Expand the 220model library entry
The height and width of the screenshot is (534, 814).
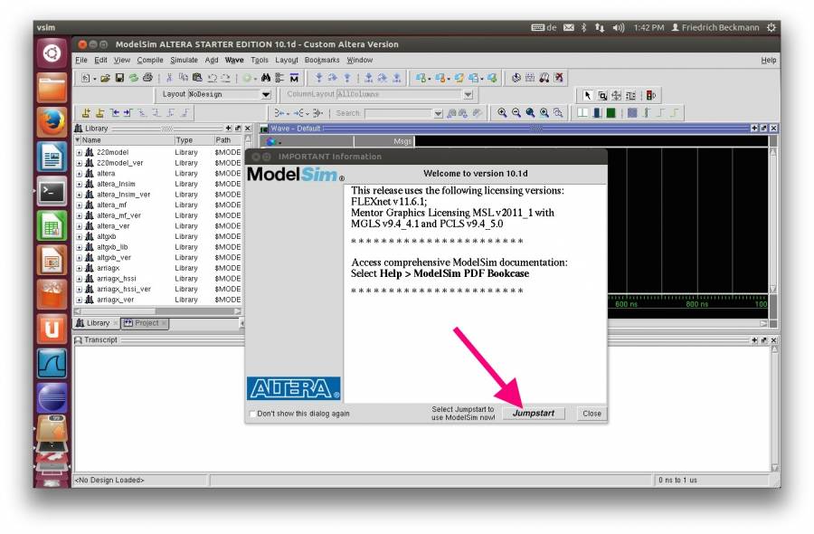tap(80, 152)
